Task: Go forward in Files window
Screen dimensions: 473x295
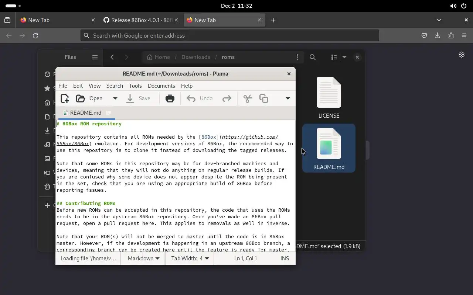Action: pyautogui.click(x=126, y=57)
